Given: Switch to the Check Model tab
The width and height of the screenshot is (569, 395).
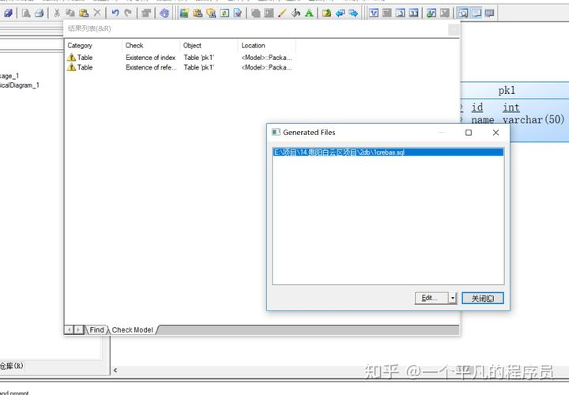Looking at the screenshot, I should [x=133, y=329].
